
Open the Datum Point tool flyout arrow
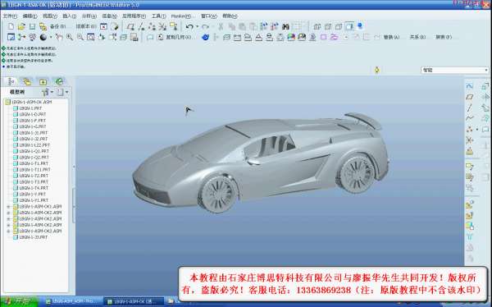click(477, 129)
